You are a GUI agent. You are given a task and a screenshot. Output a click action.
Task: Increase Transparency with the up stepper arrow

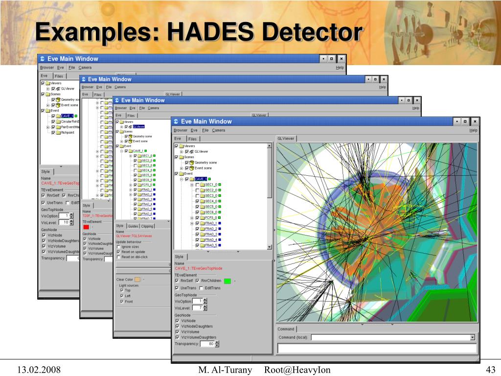tap(217, 342)
